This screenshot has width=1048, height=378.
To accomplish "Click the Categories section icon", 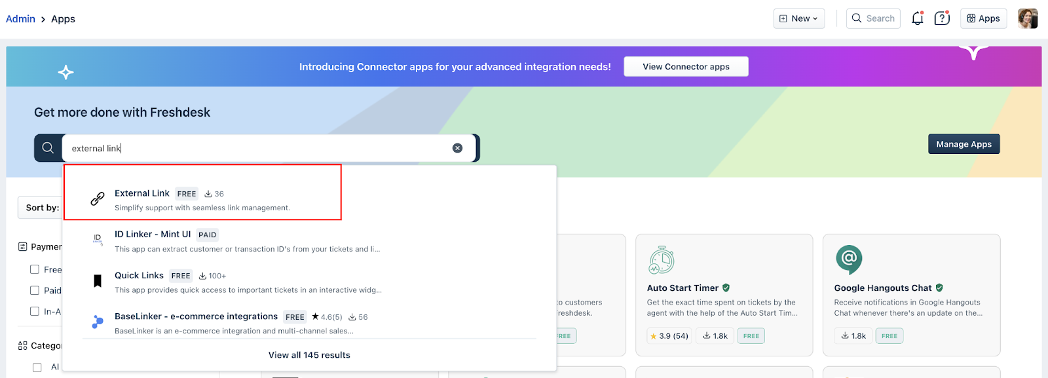I will pos(23,346).
